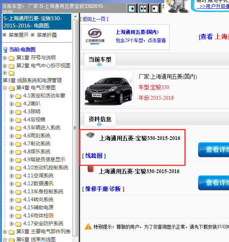Screen dimensions: 229x242
Task: Click the right-arrow panel layout icon
Action: (x=132, y=8)
